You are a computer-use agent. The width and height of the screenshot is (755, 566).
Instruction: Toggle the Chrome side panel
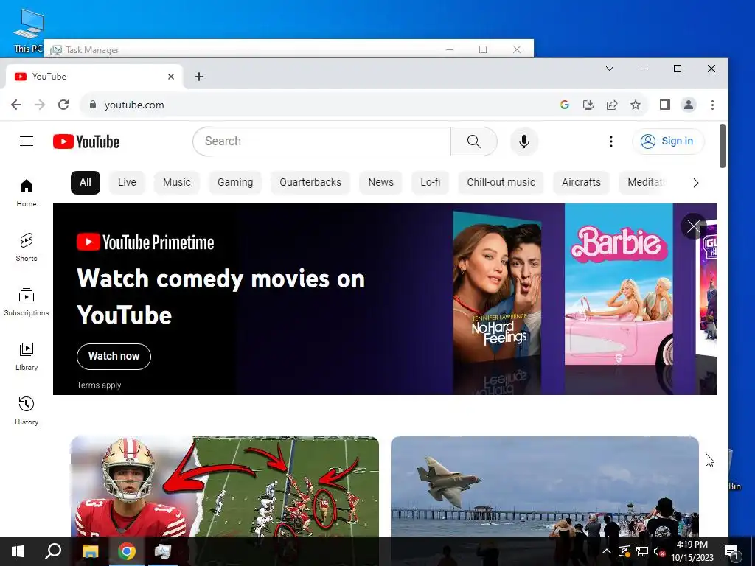[665, 105]
